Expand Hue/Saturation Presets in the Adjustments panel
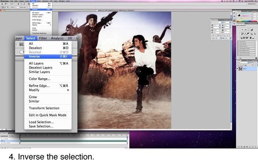The width and height of the screenshot is (258, 164). pyautogui.click(x=246, y=48)
